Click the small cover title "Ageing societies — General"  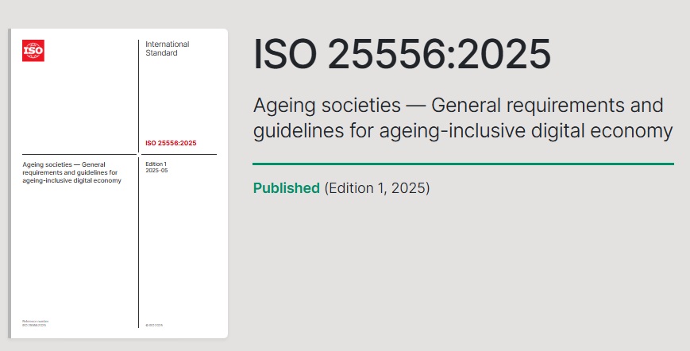pyautogui.click(x=64, y=164)
